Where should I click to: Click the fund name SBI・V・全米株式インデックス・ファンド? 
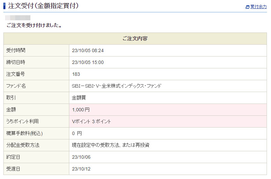point(117,86)
